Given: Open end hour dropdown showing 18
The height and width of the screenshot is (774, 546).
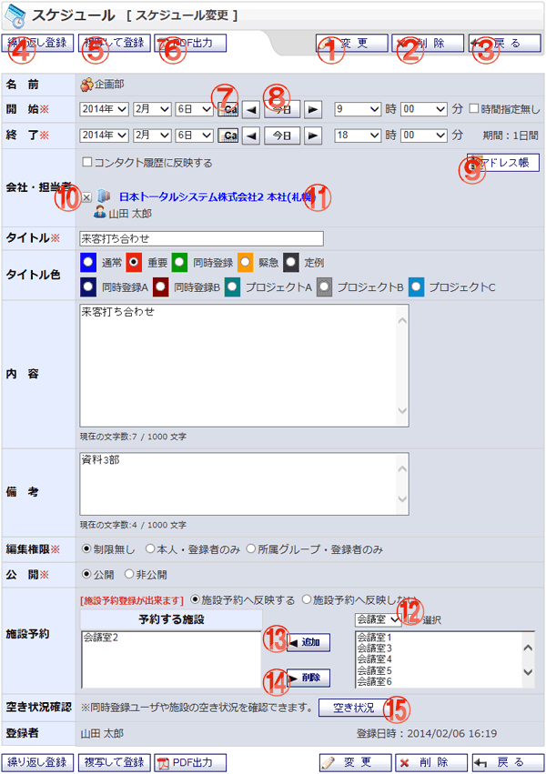Looking at the screenshot, I should click(x=358, y=136).
